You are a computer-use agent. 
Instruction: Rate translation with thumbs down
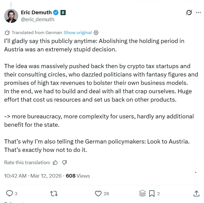tap(64, 163)
